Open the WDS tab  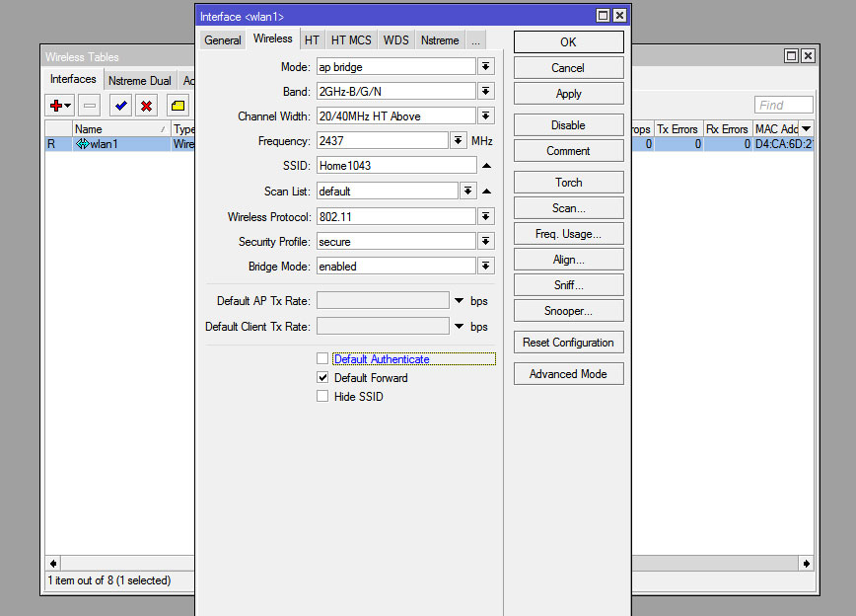[x=395, y=40]
